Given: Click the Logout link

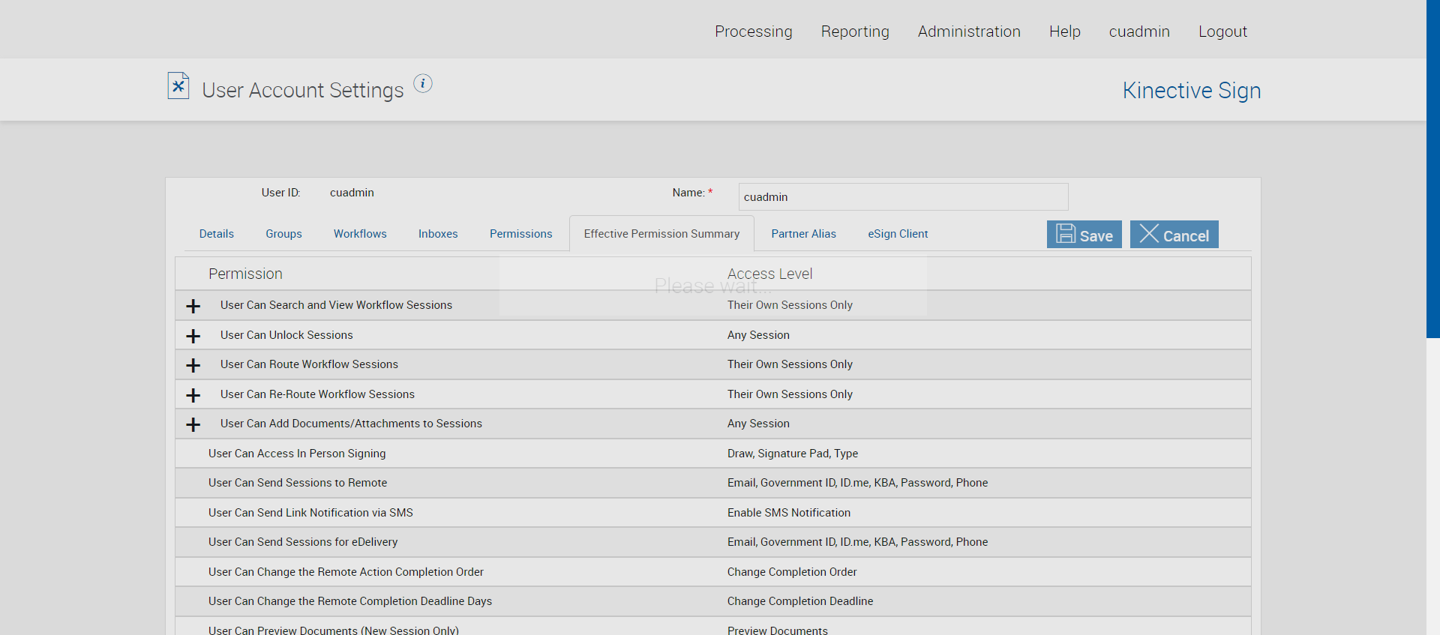Looking at the screenshot, I should click(1222, 31).
